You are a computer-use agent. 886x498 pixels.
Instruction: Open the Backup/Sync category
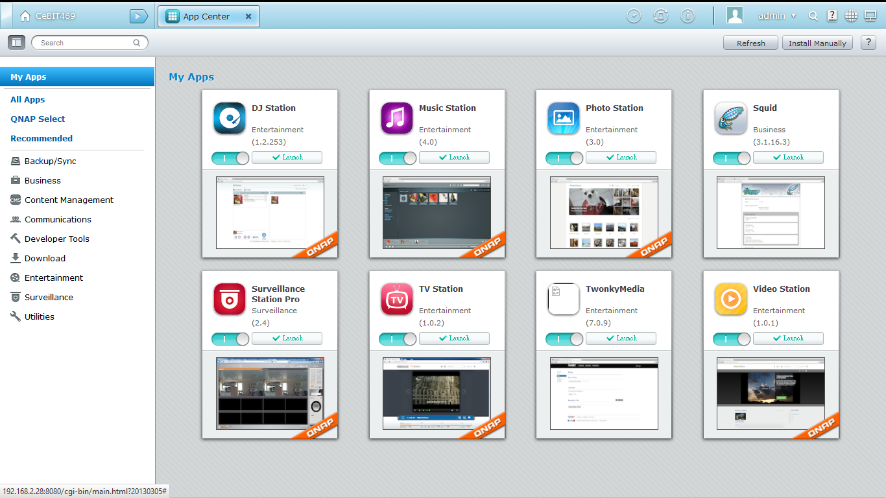click(43, 161)
